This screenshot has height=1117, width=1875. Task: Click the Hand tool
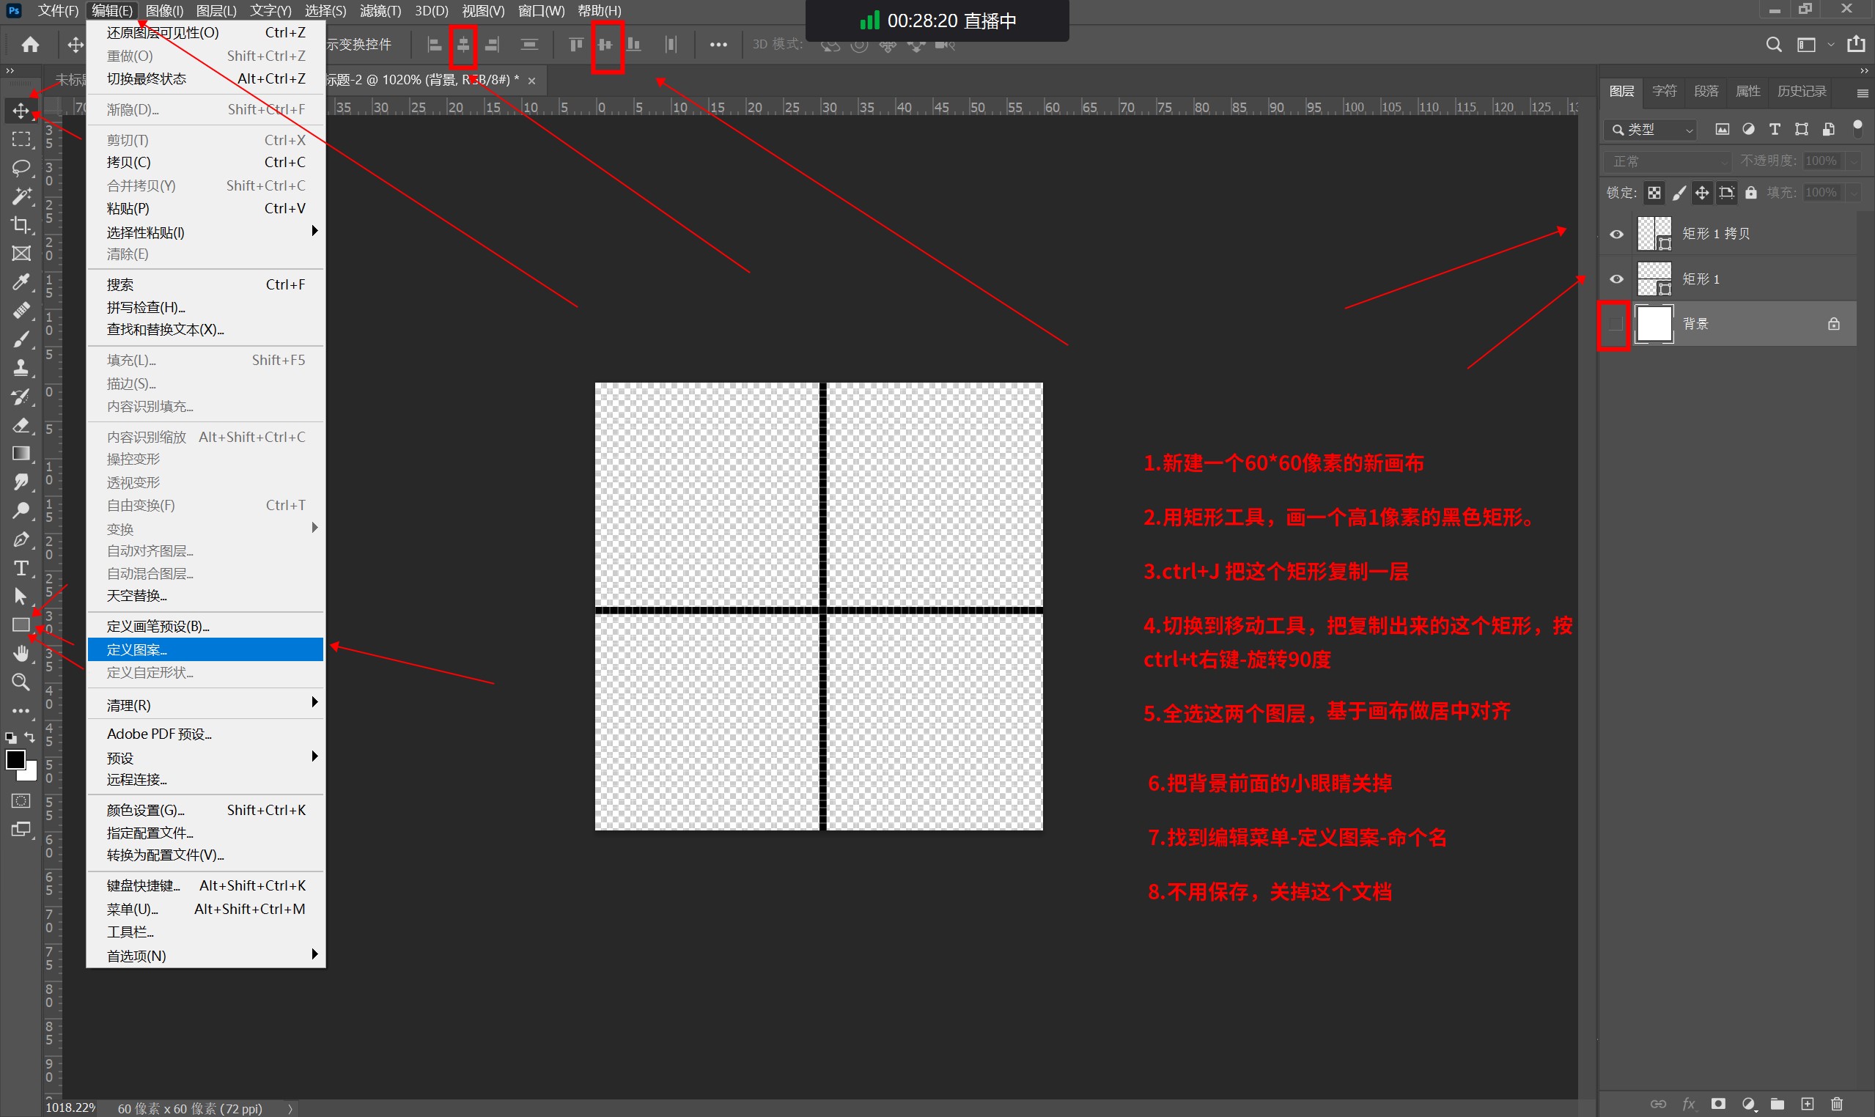pos(21,653)
